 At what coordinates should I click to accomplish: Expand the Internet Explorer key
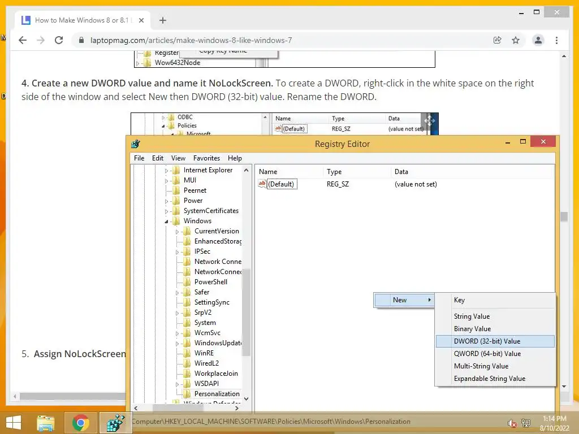click(x=166, y=171)
